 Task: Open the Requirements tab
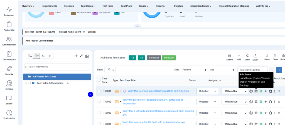click(49, 6)
